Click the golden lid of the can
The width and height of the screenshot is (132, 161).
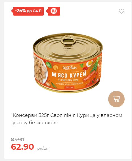click(x=68, y=47)
